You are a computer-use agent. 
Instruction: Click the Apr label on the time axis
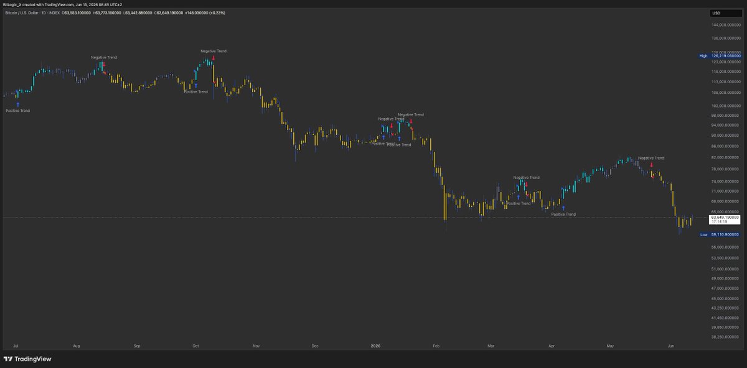(x=552, y=345)
